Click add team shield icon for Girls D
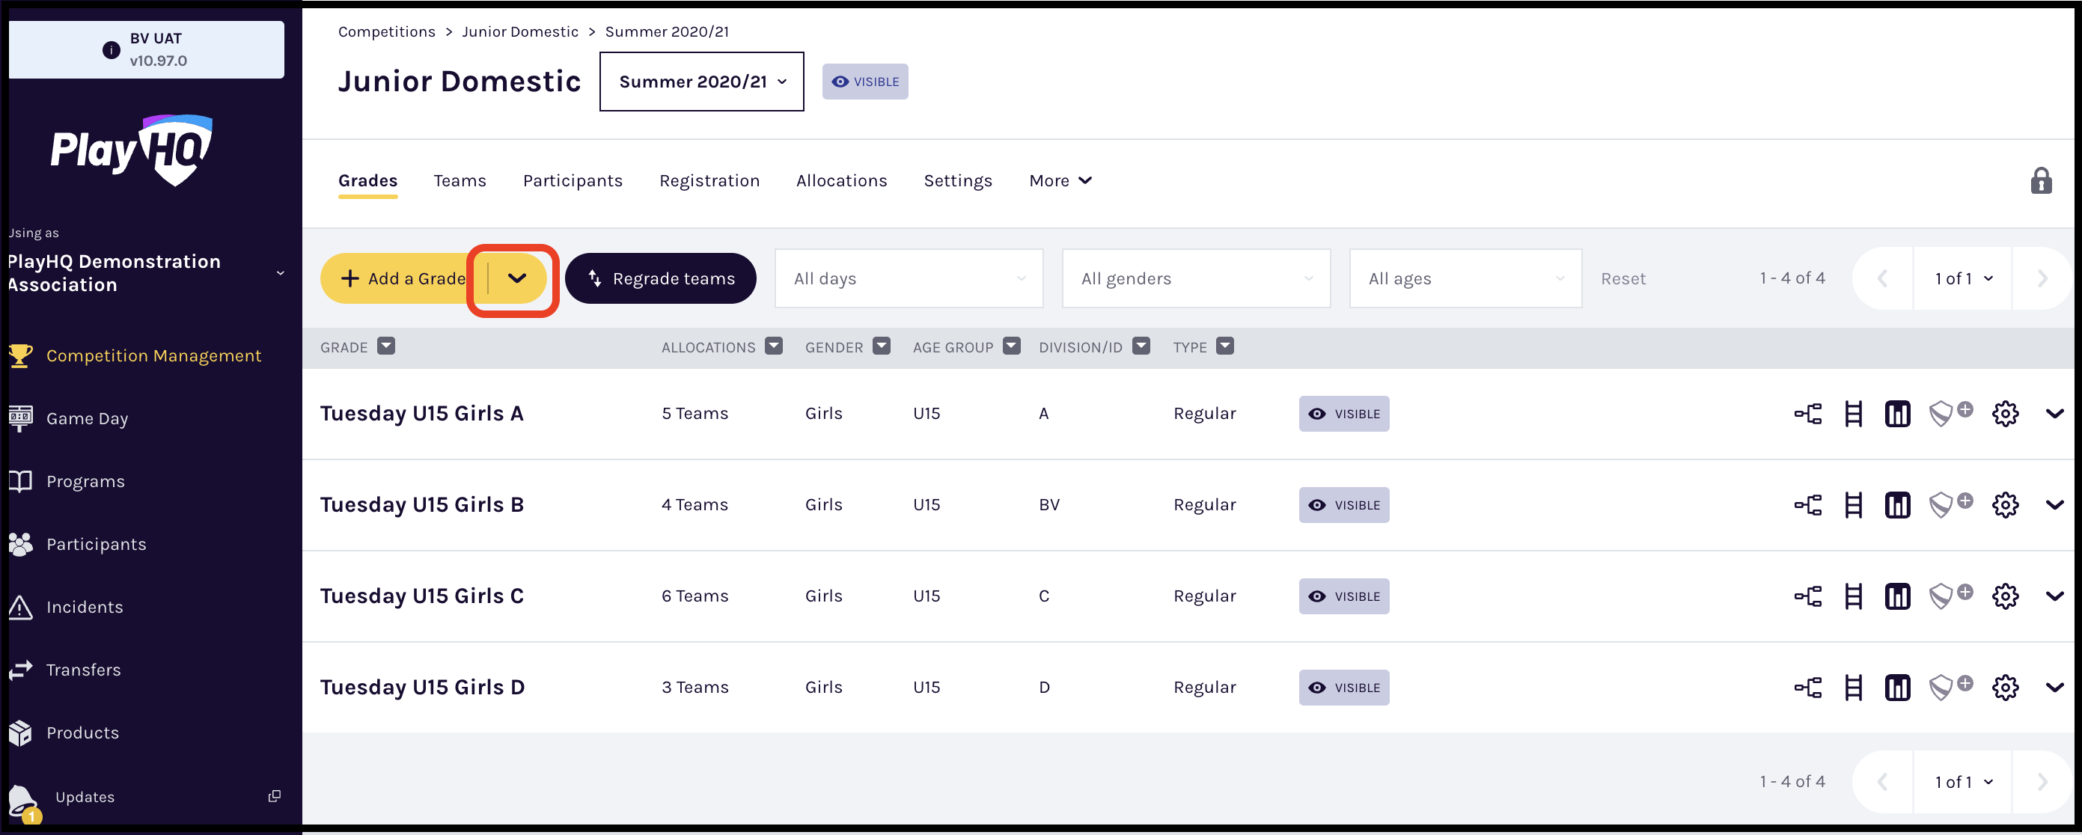This screenshot has height=835, width=2082. click(x=1950, y=687)
